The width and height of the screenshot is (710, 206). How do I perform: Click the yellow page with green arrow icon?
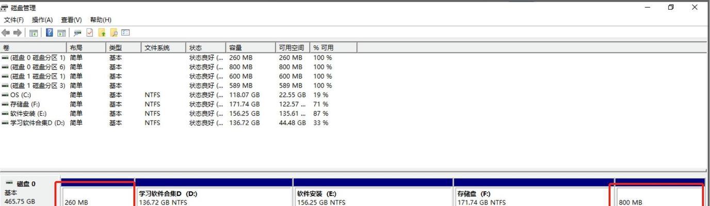[102, 33]
